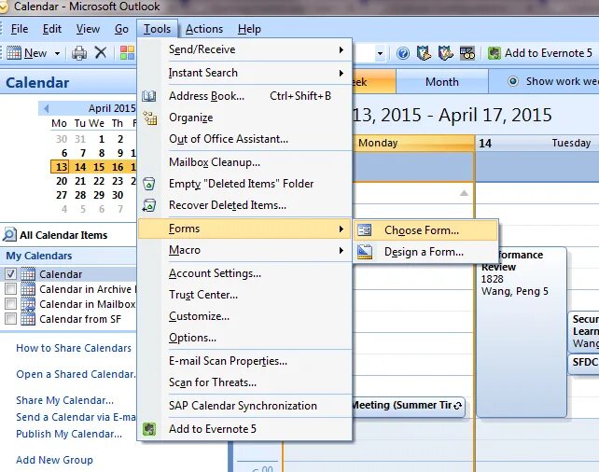Click the Add New Group link
The image size is (599, 472).
point(55,460)
